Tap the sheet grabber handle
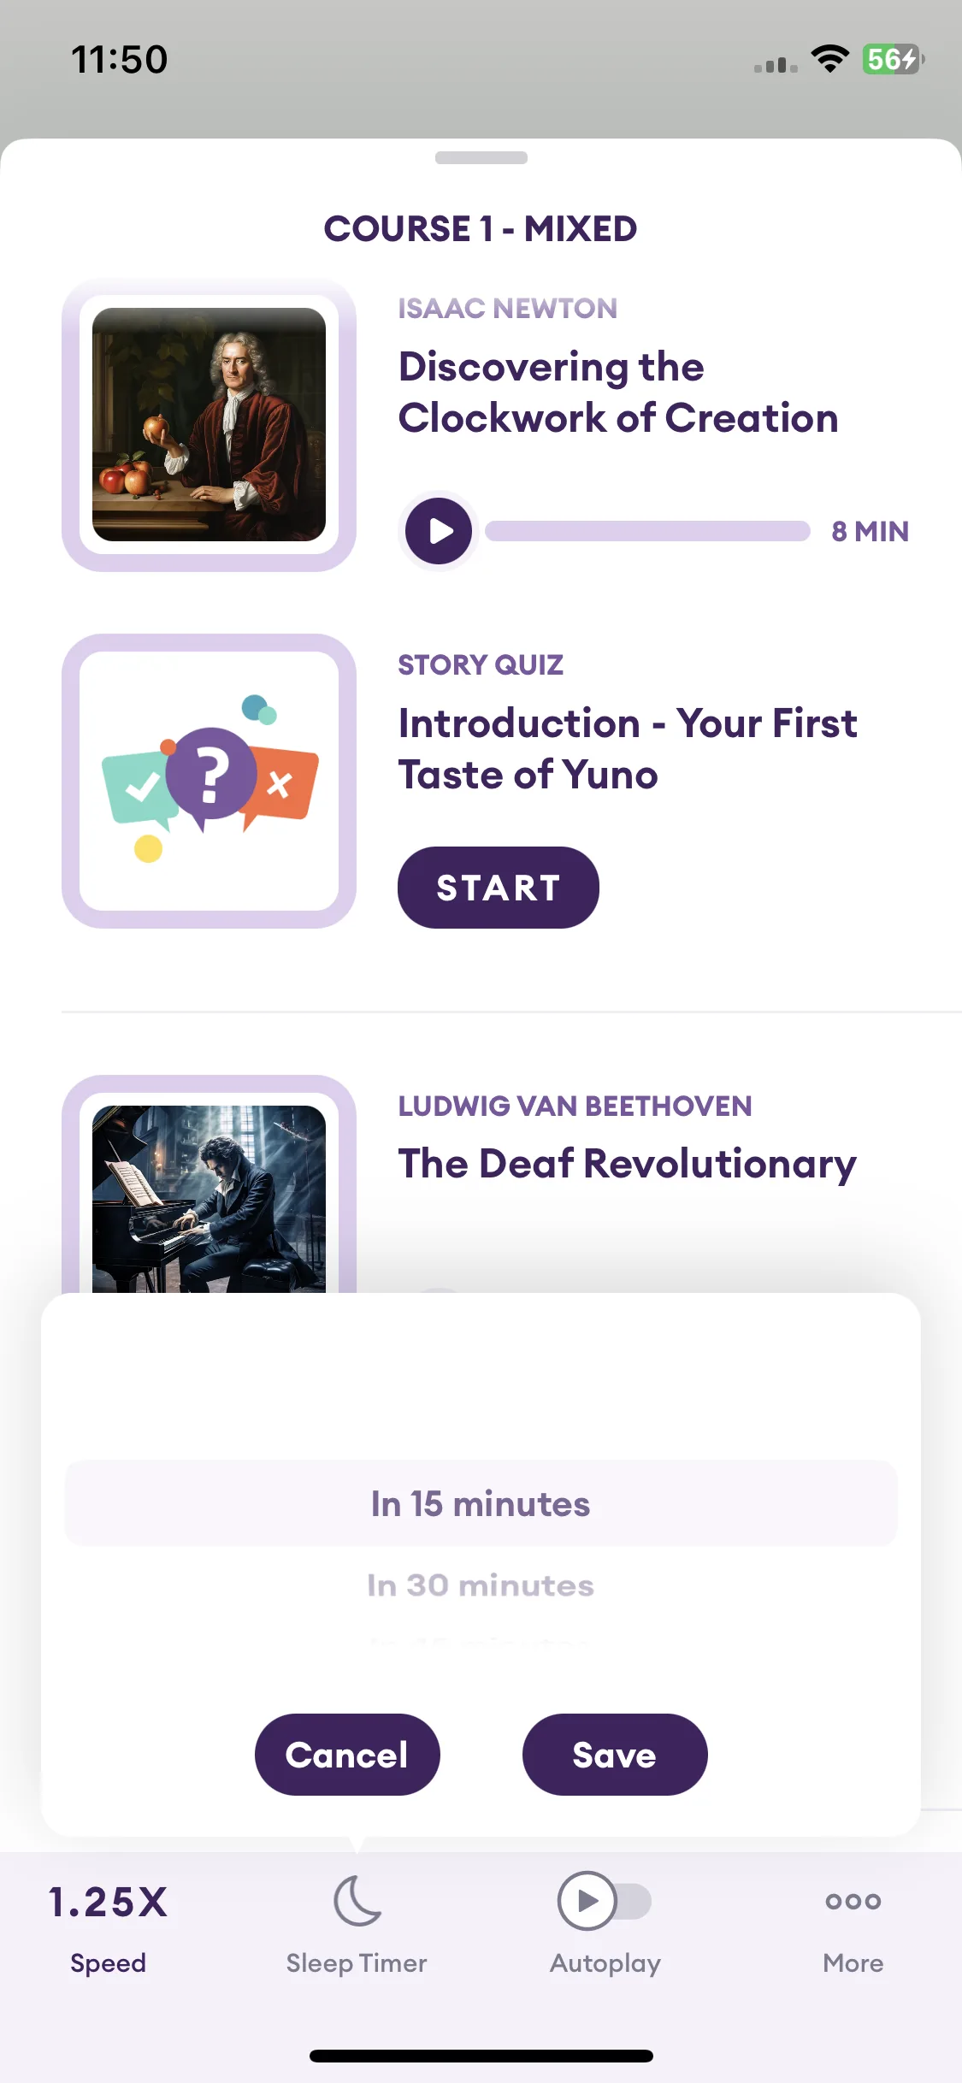Screen dimensions: 962x2083 coord(481,157)
